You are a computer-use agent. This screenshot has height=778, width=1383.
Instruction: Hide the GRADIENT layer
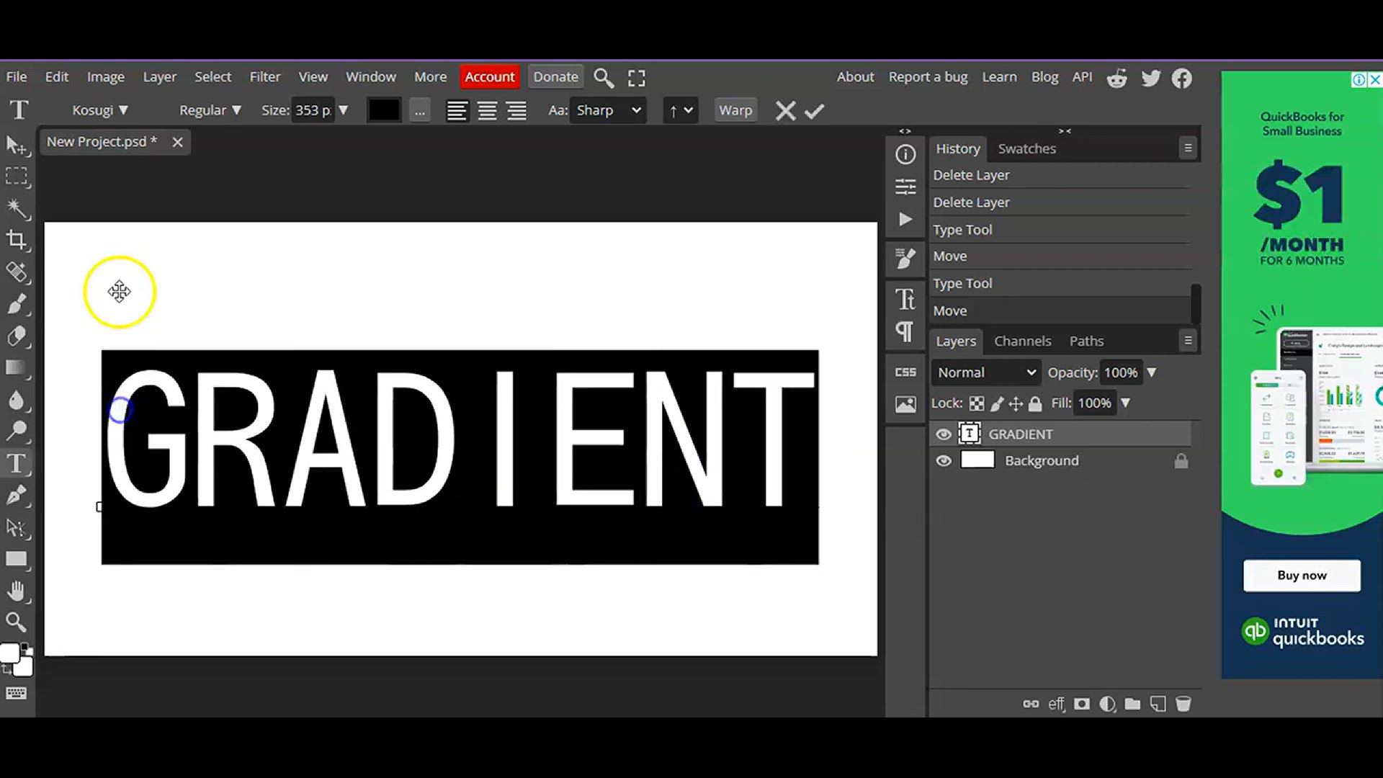click(x=943, y=434)
